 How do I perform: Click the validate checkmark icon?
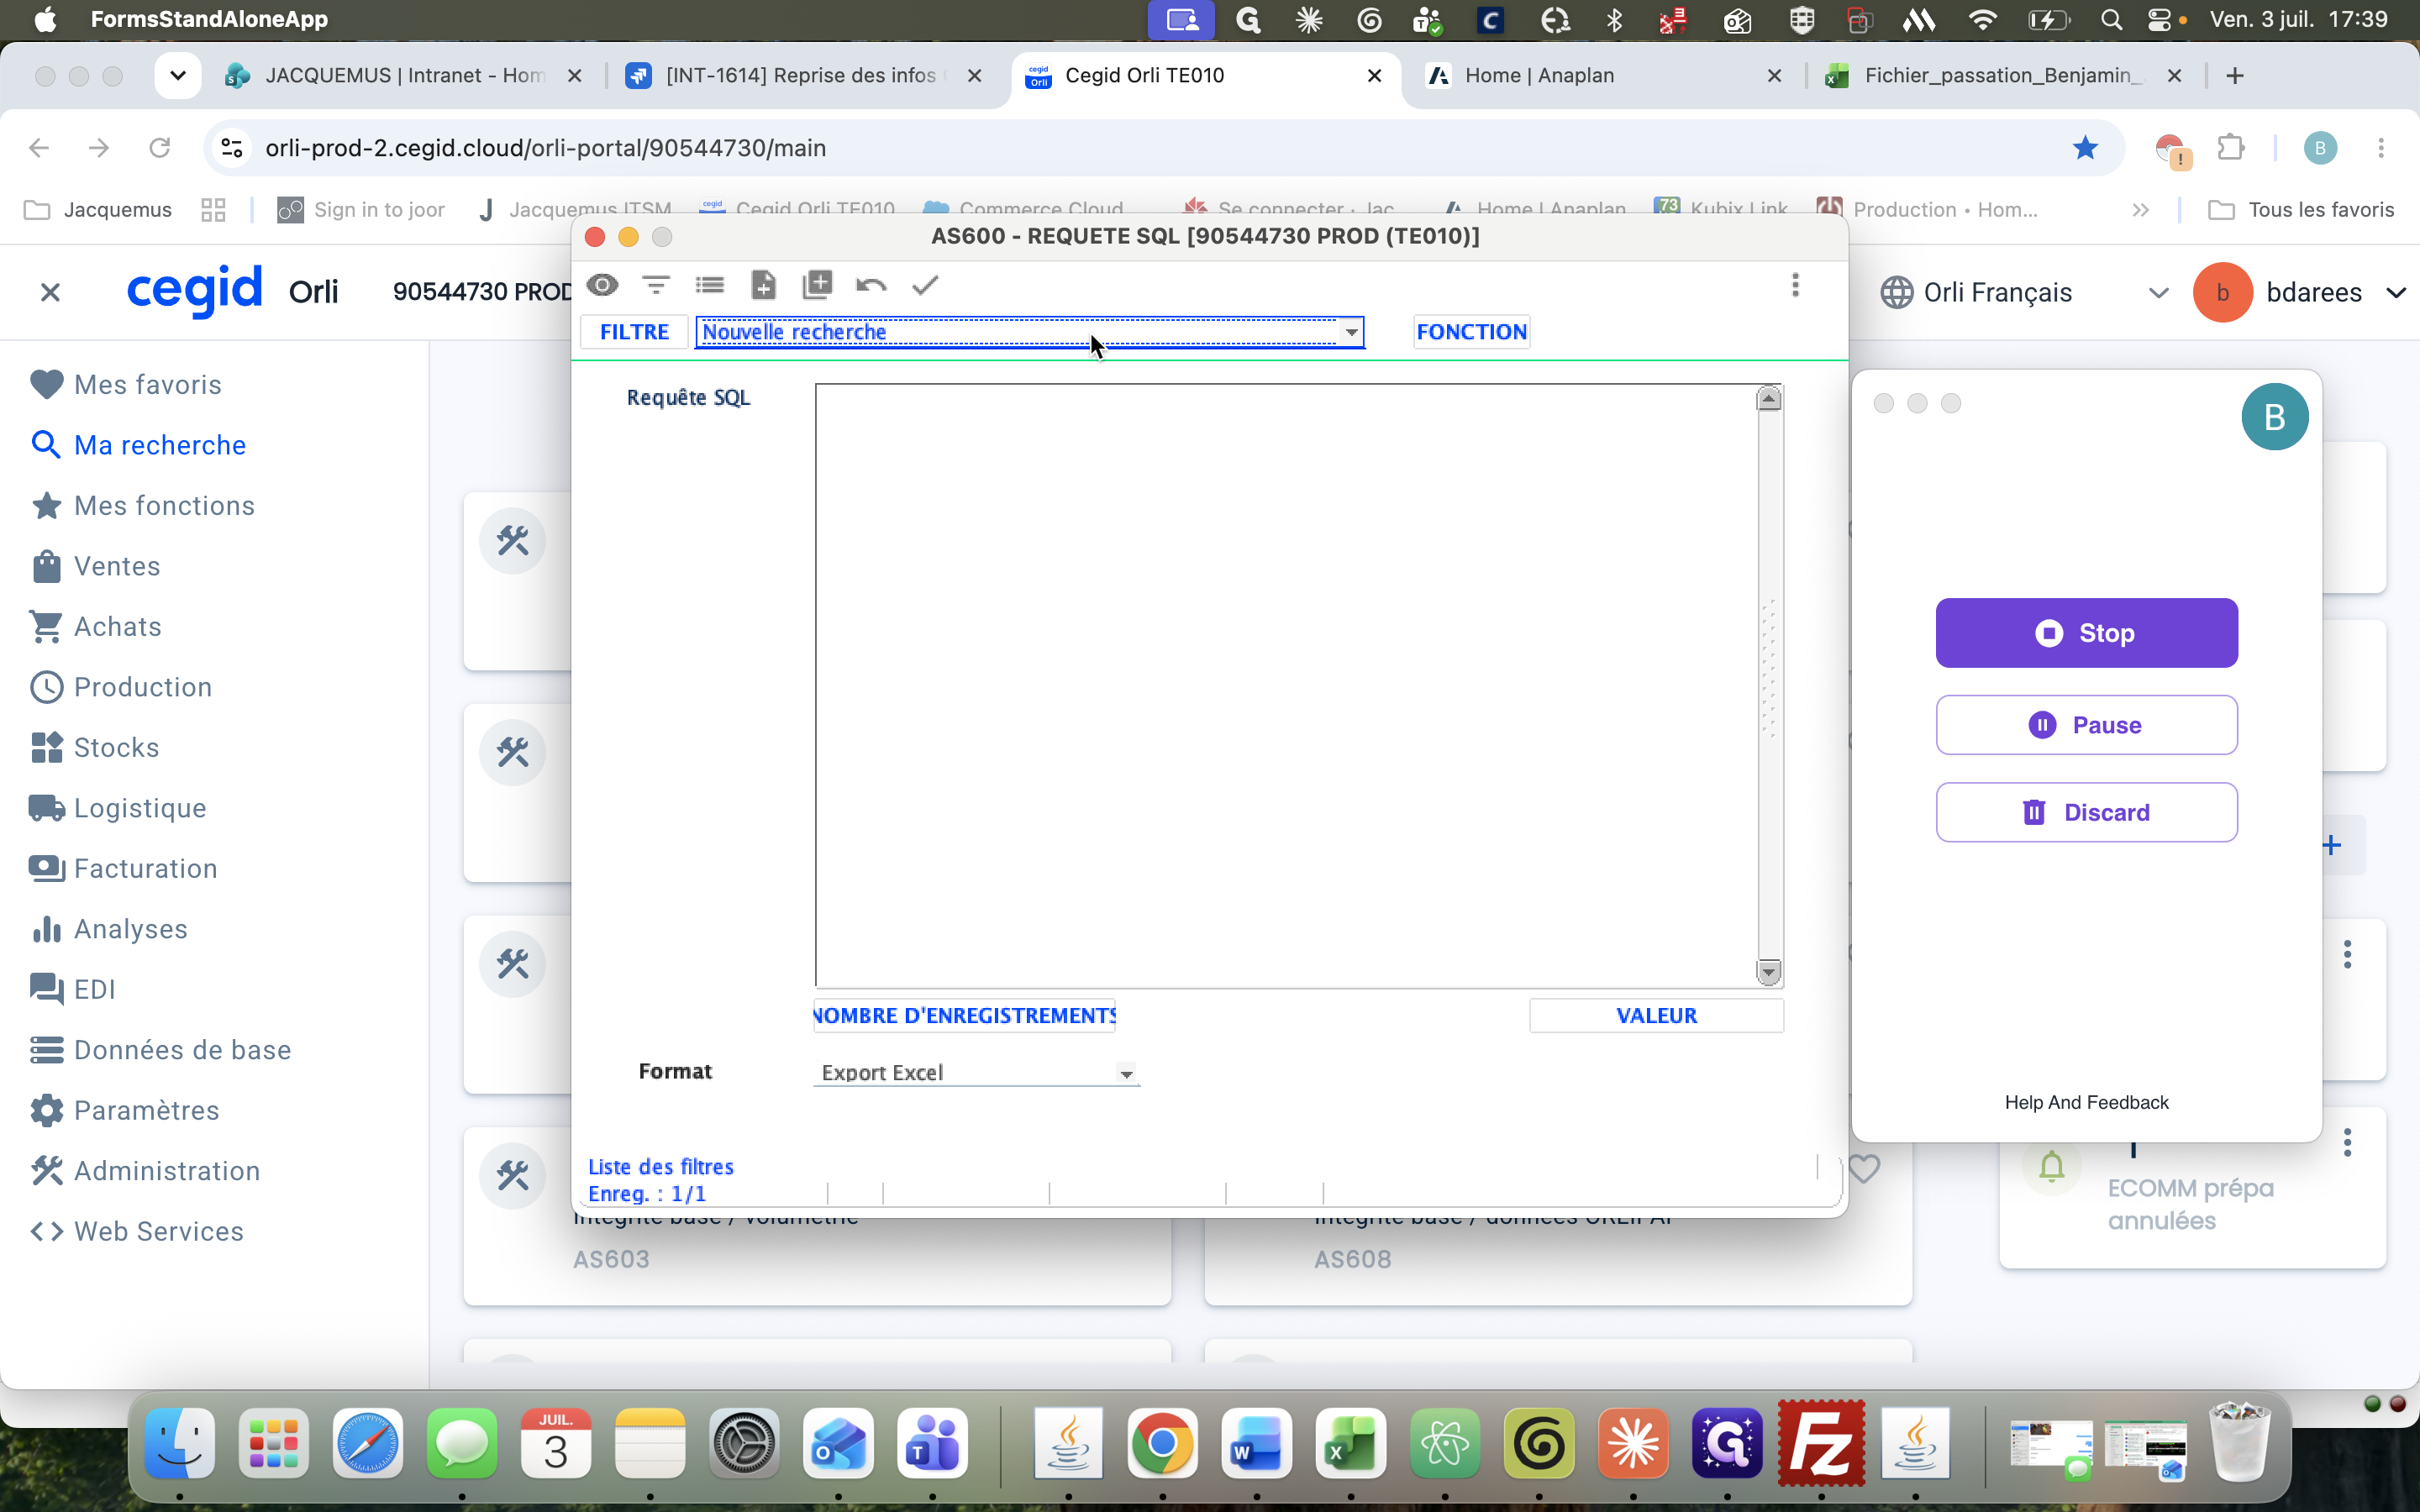925,285
